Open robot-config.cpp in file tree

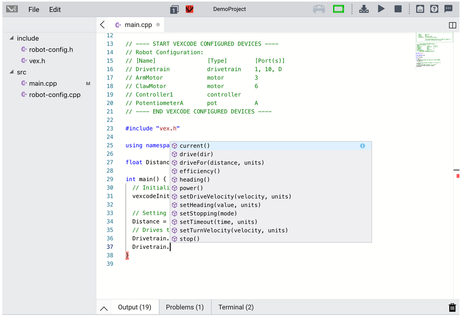tap(55, 95)
